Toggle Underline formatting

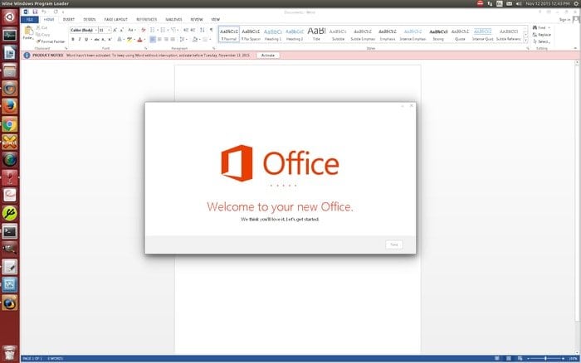point(86,39)
